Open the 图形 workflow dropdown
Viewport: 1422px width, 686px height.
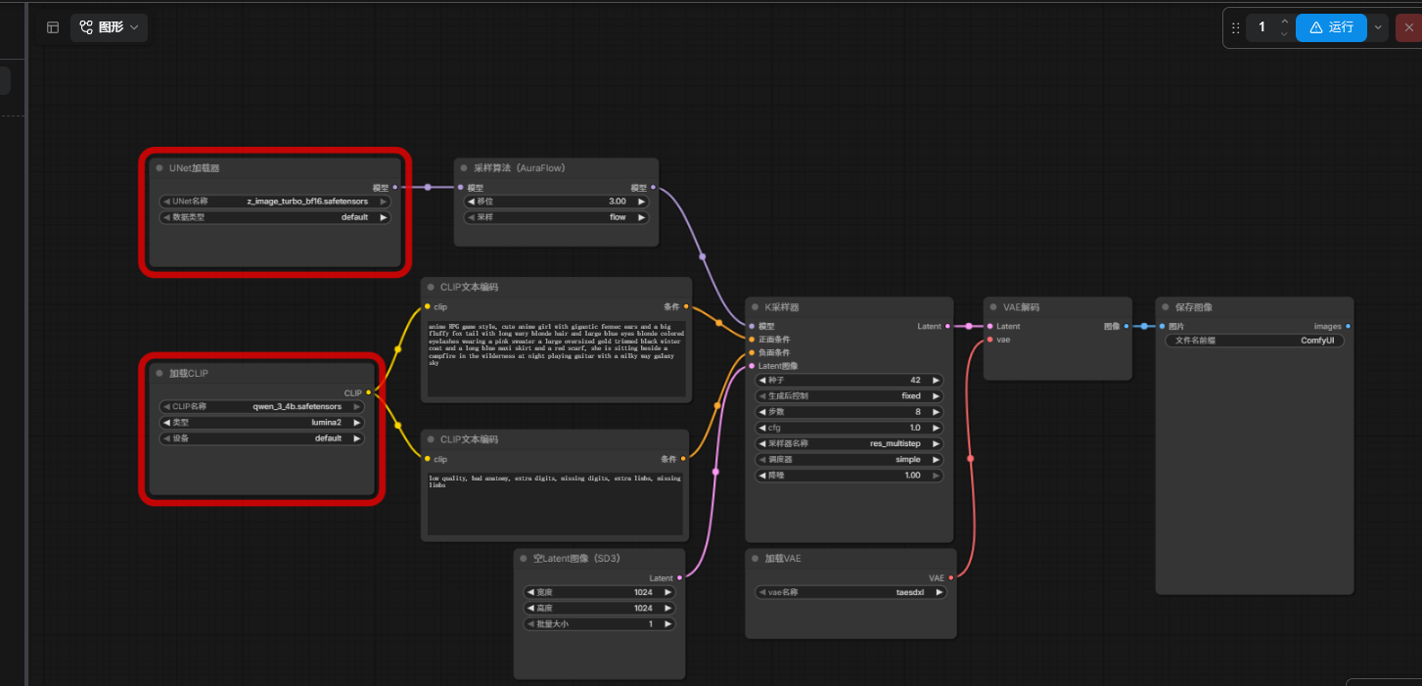tap(109, 27)
